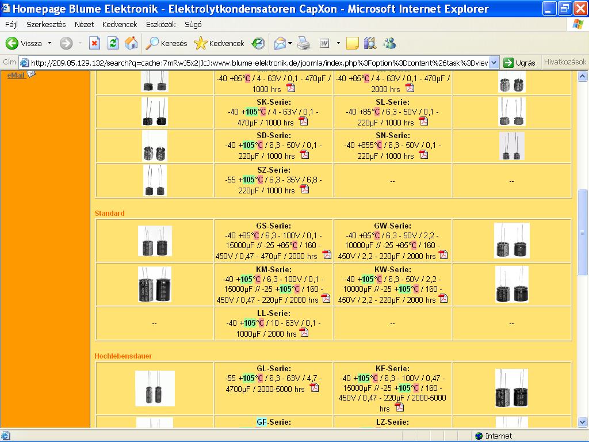Viewport: 589px width, 442px height.
Task: Open the GW-Serie PDF datasheet icon
Action: (443, 255)
